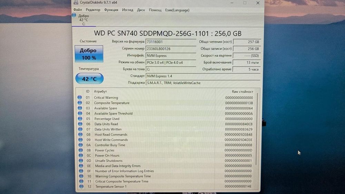Viewport: 345px width, 194px height.
Task: Click the Percentage Used attribute name
Action: 107,119
